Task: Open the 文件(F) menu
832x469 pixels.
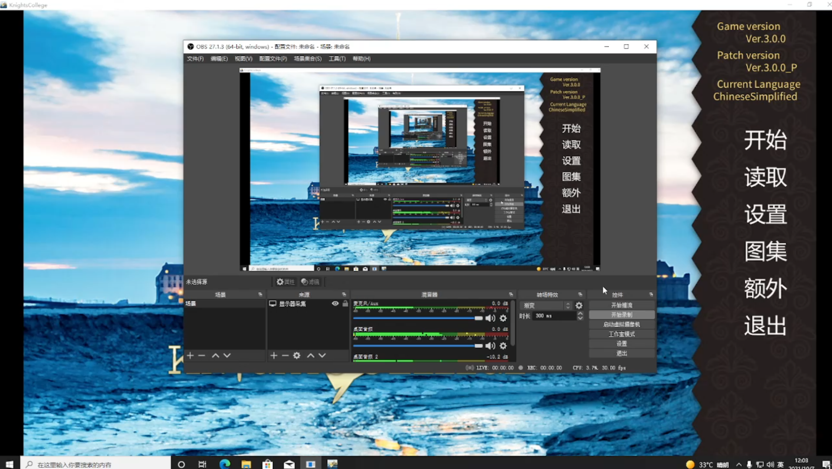Action: coord(195,59)
